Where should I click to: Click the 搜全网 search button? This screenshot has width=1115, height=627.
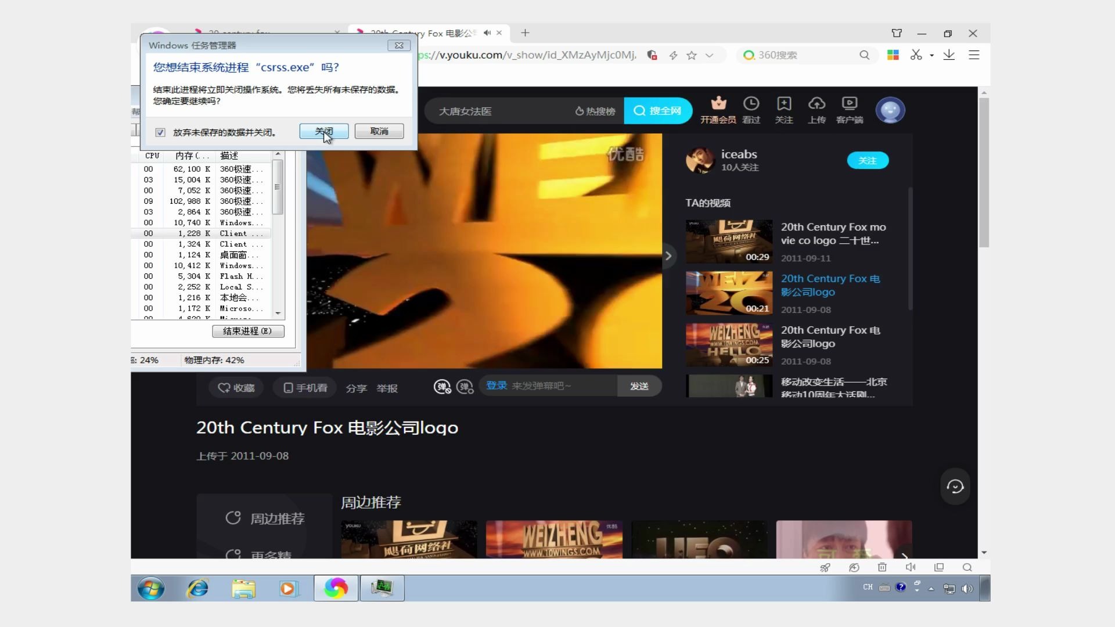coord(658,110)
